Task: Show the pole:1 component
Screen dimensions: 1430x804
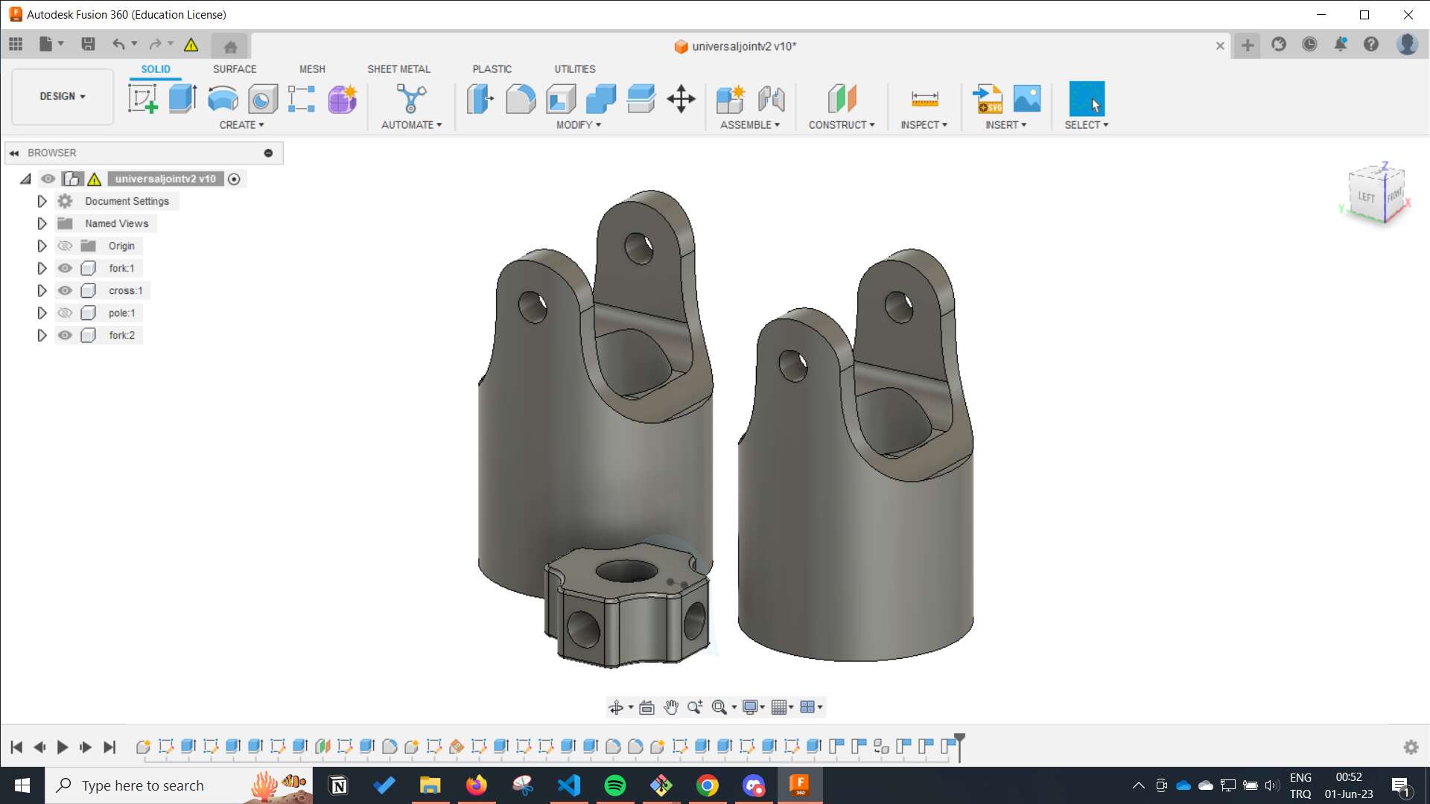Action: click(65, 313)
